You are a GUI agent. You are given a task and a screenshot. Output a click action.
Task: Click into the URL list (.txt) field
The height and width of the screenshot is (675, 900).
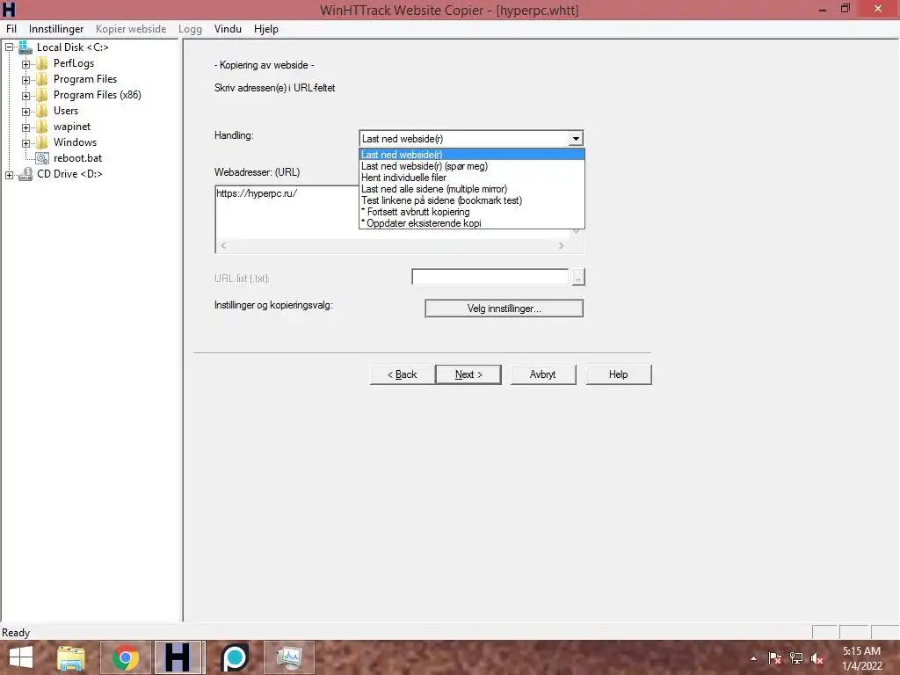490,277
